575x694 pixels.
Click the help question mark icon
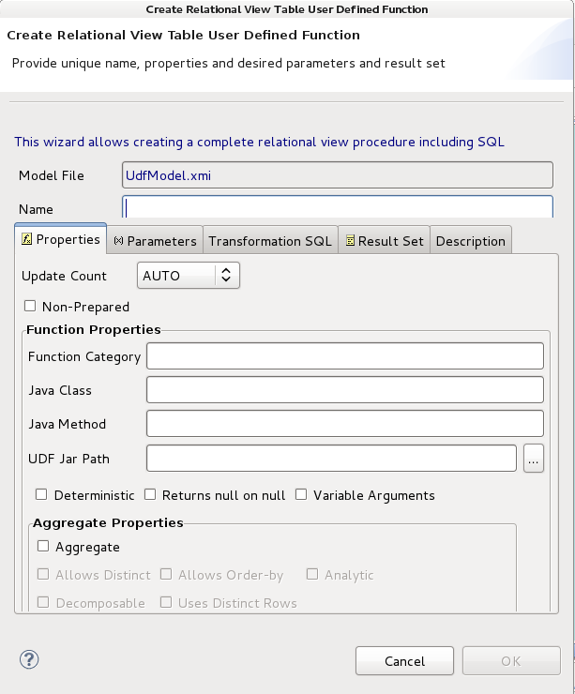pyautogui.click(x=29, y=660)
